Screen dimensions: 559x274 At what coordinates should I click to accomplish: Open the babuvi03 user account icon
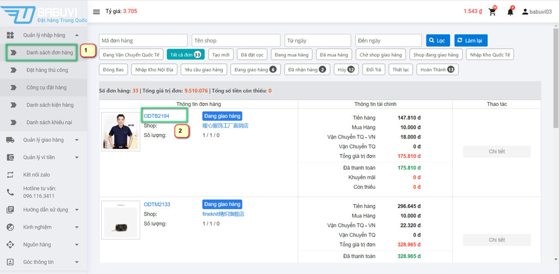click(x=525, y=11)
